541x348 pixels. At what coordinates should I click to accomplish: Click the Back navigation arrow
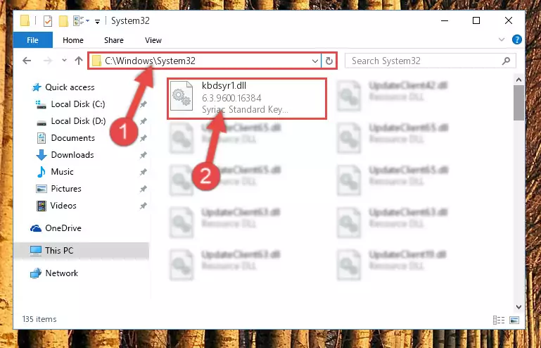pos(27,61)
